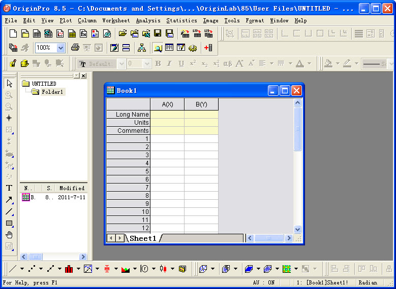The height and width of the screenshot is (289, 396).
Task: Select the Text tool
Action: tap(9, 188)
